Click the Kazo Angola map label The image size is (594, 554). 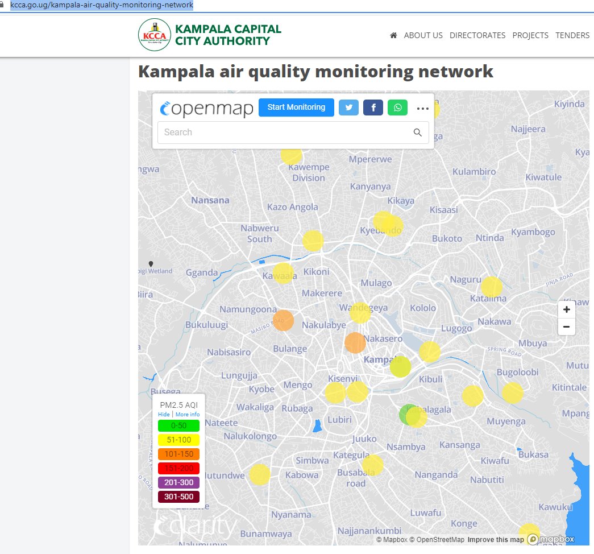coord(293,207)
